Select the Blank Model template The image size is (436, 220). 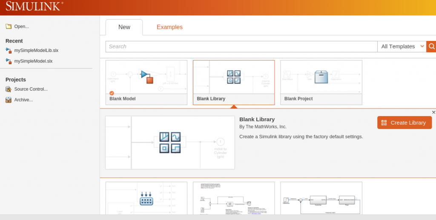[146, 82]
